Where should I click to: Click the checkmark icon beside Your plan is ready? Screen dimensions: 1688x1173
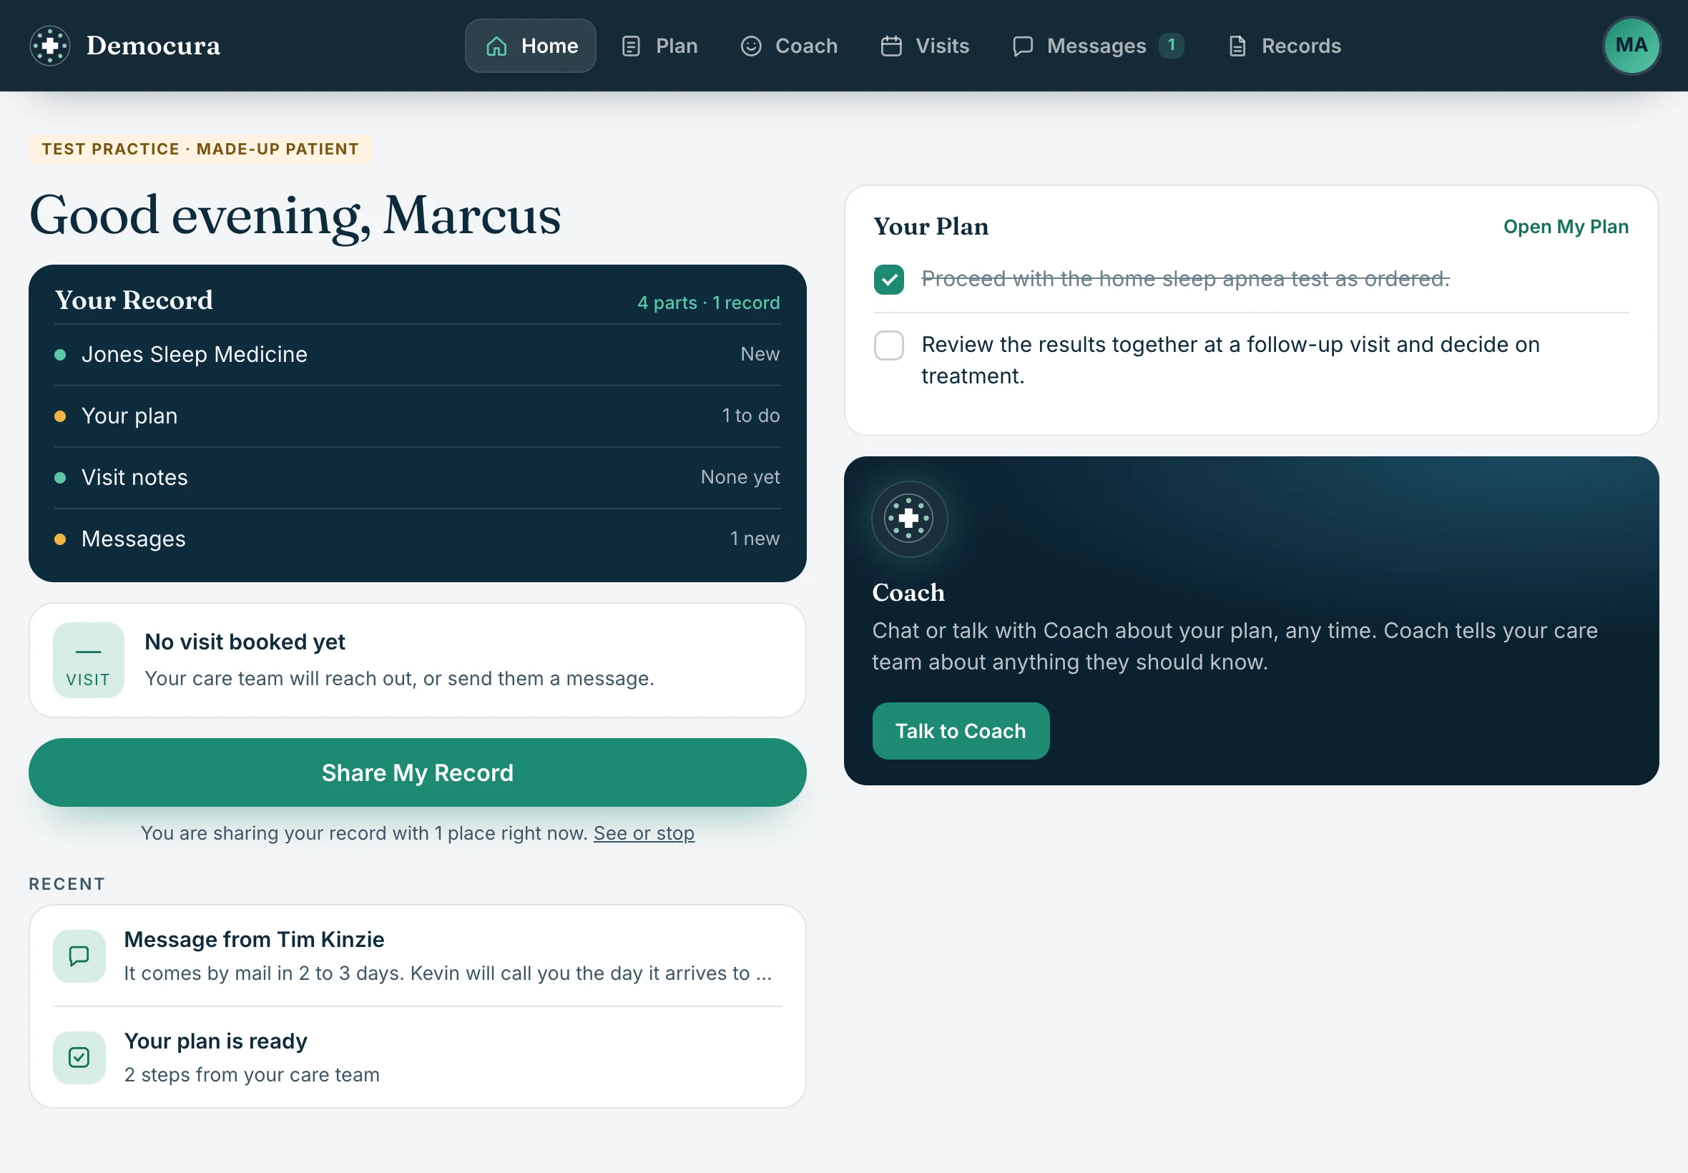click(79, 1057)
